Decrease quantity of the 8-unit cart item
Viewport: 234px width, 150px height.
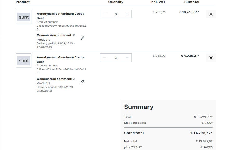point(105,14)
